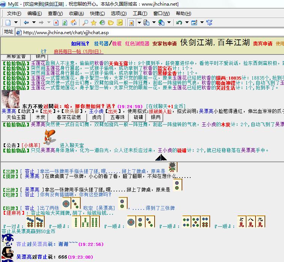Open the 教程 link

(117, 44)
